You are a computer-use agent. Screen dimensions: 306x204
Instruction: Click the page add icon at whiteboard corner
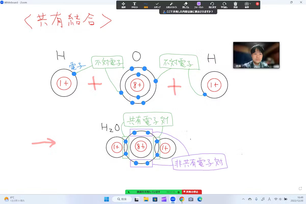300,188
